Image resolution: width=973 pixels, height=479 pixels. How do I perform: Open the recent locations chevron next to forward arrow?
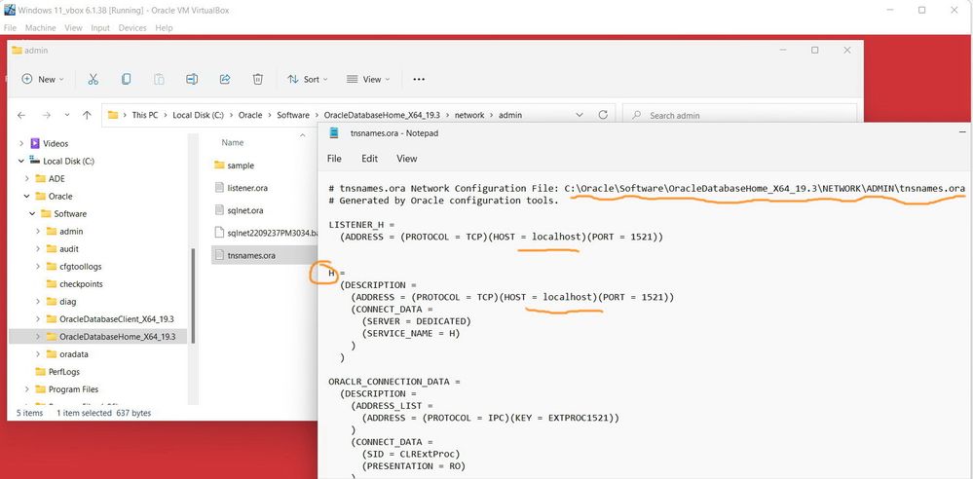(x=67, y=116)
